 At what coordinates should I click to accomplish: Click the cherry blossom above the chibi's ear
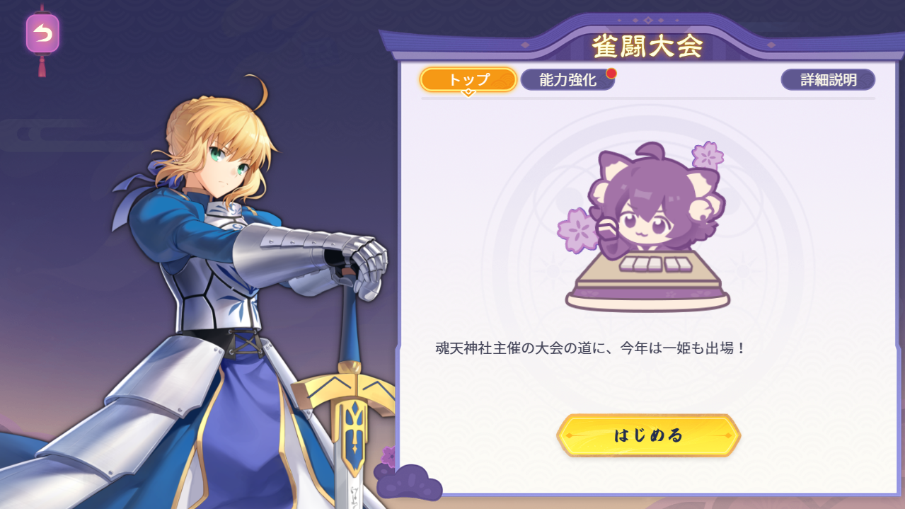(x=706, y=155)
